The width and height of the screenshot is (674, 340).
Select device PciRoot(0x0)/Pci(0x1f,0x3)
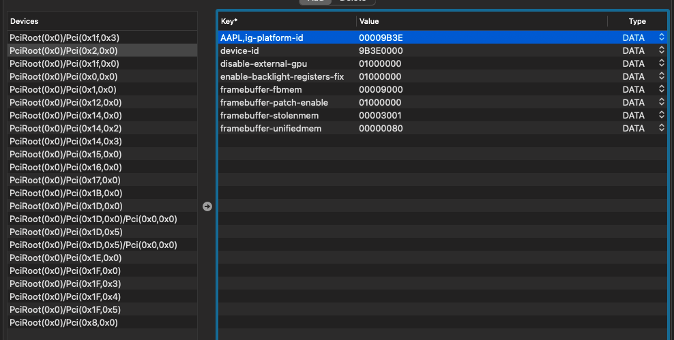pyautogui.click(x=65, y=38)
